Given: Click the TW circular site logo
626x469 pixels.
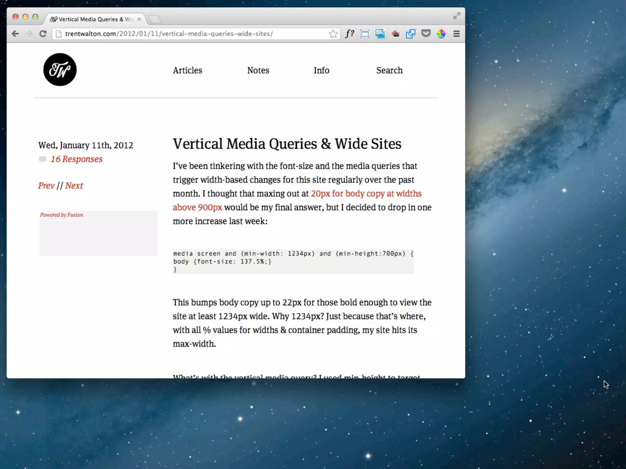Looking at the screenshot, I should 60,70.
